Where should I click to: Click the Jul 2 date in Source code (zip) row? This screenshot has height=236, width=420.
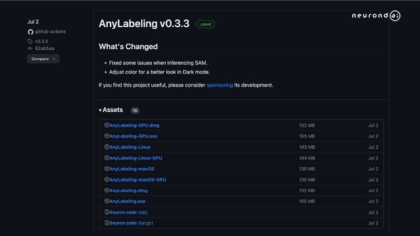pyautogui.click(x=373, y=212)
